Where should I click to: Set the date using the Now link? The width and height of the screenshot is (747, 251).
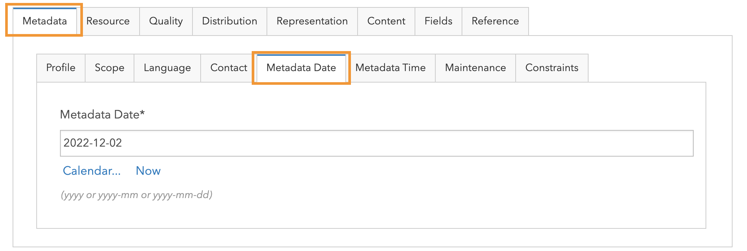coord(148,171)
